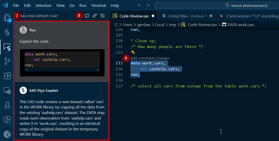Click the SAS Viya Copilot avatar

[x=23, y=90]
